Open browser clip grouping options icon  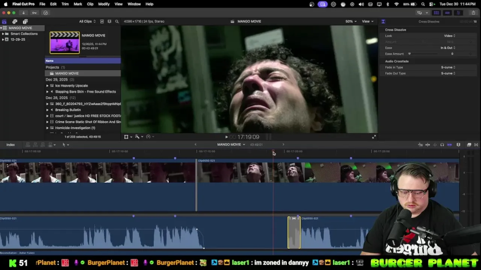pyautogui.click(x=109, y=21)
